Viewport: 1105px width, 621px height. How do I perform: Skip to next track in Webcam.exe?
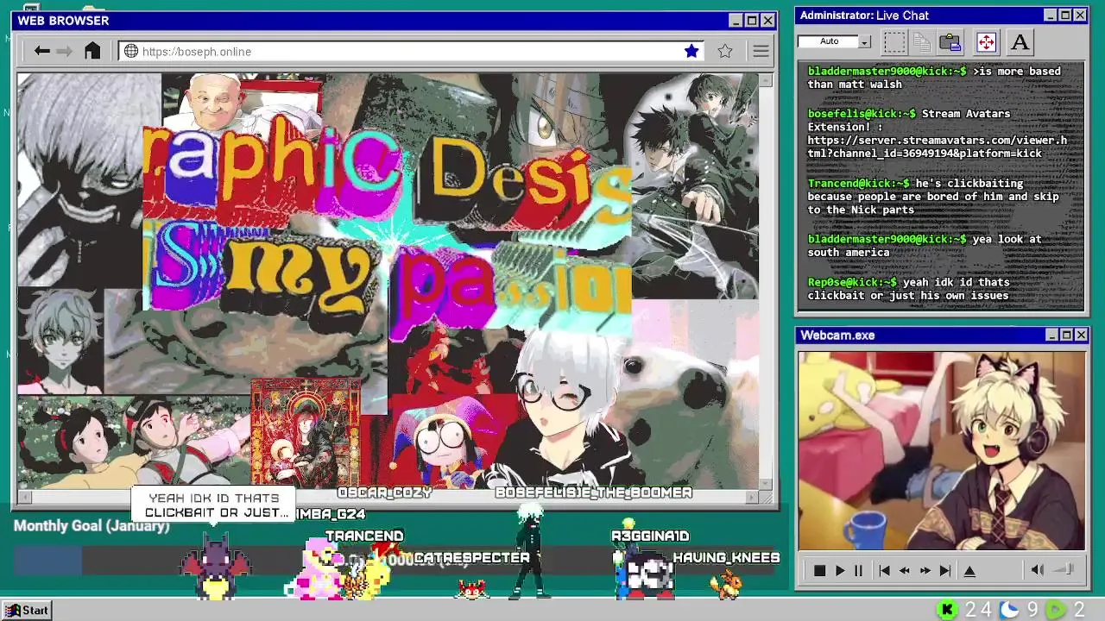[x=945, y=570]
